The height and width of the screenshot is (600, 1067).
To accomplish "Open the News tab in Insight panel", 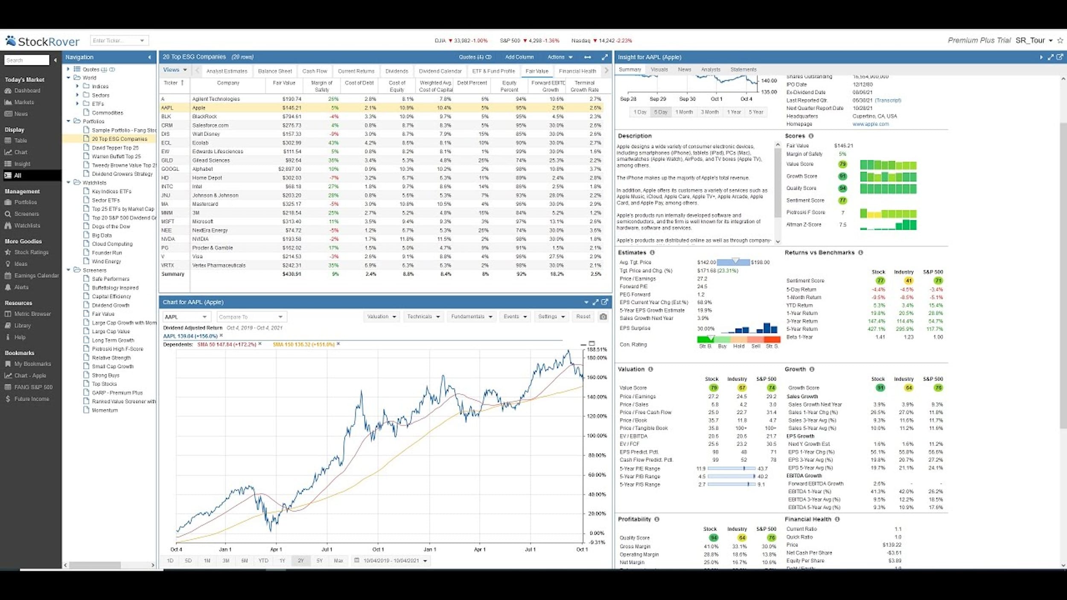I will point(685,69).
